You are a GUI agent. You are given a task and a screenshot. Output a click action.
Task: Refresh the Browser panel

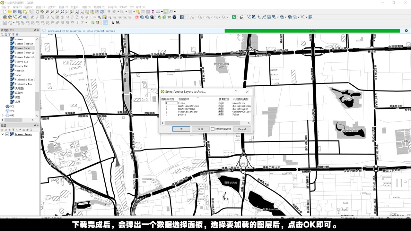point(6,34)
